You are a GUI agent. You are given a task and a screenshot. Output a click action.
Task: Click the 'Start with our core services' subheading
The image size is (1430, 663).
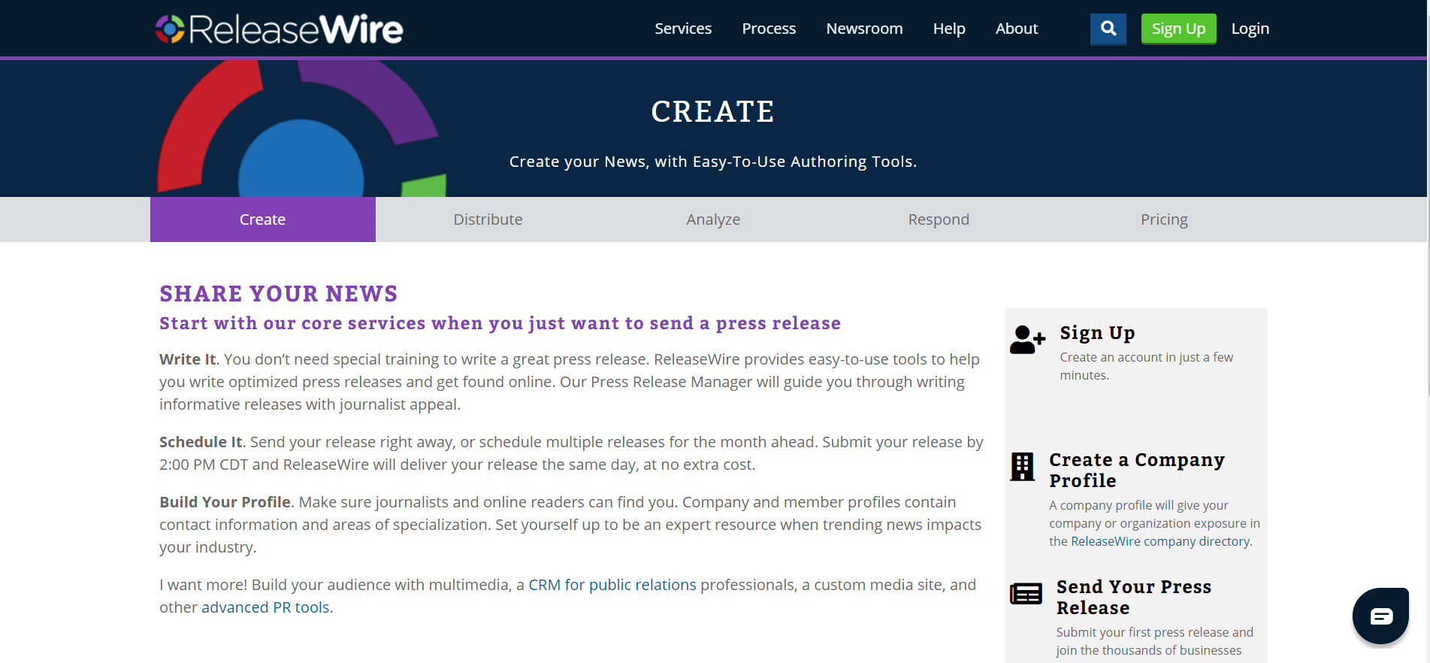point(500,323)
